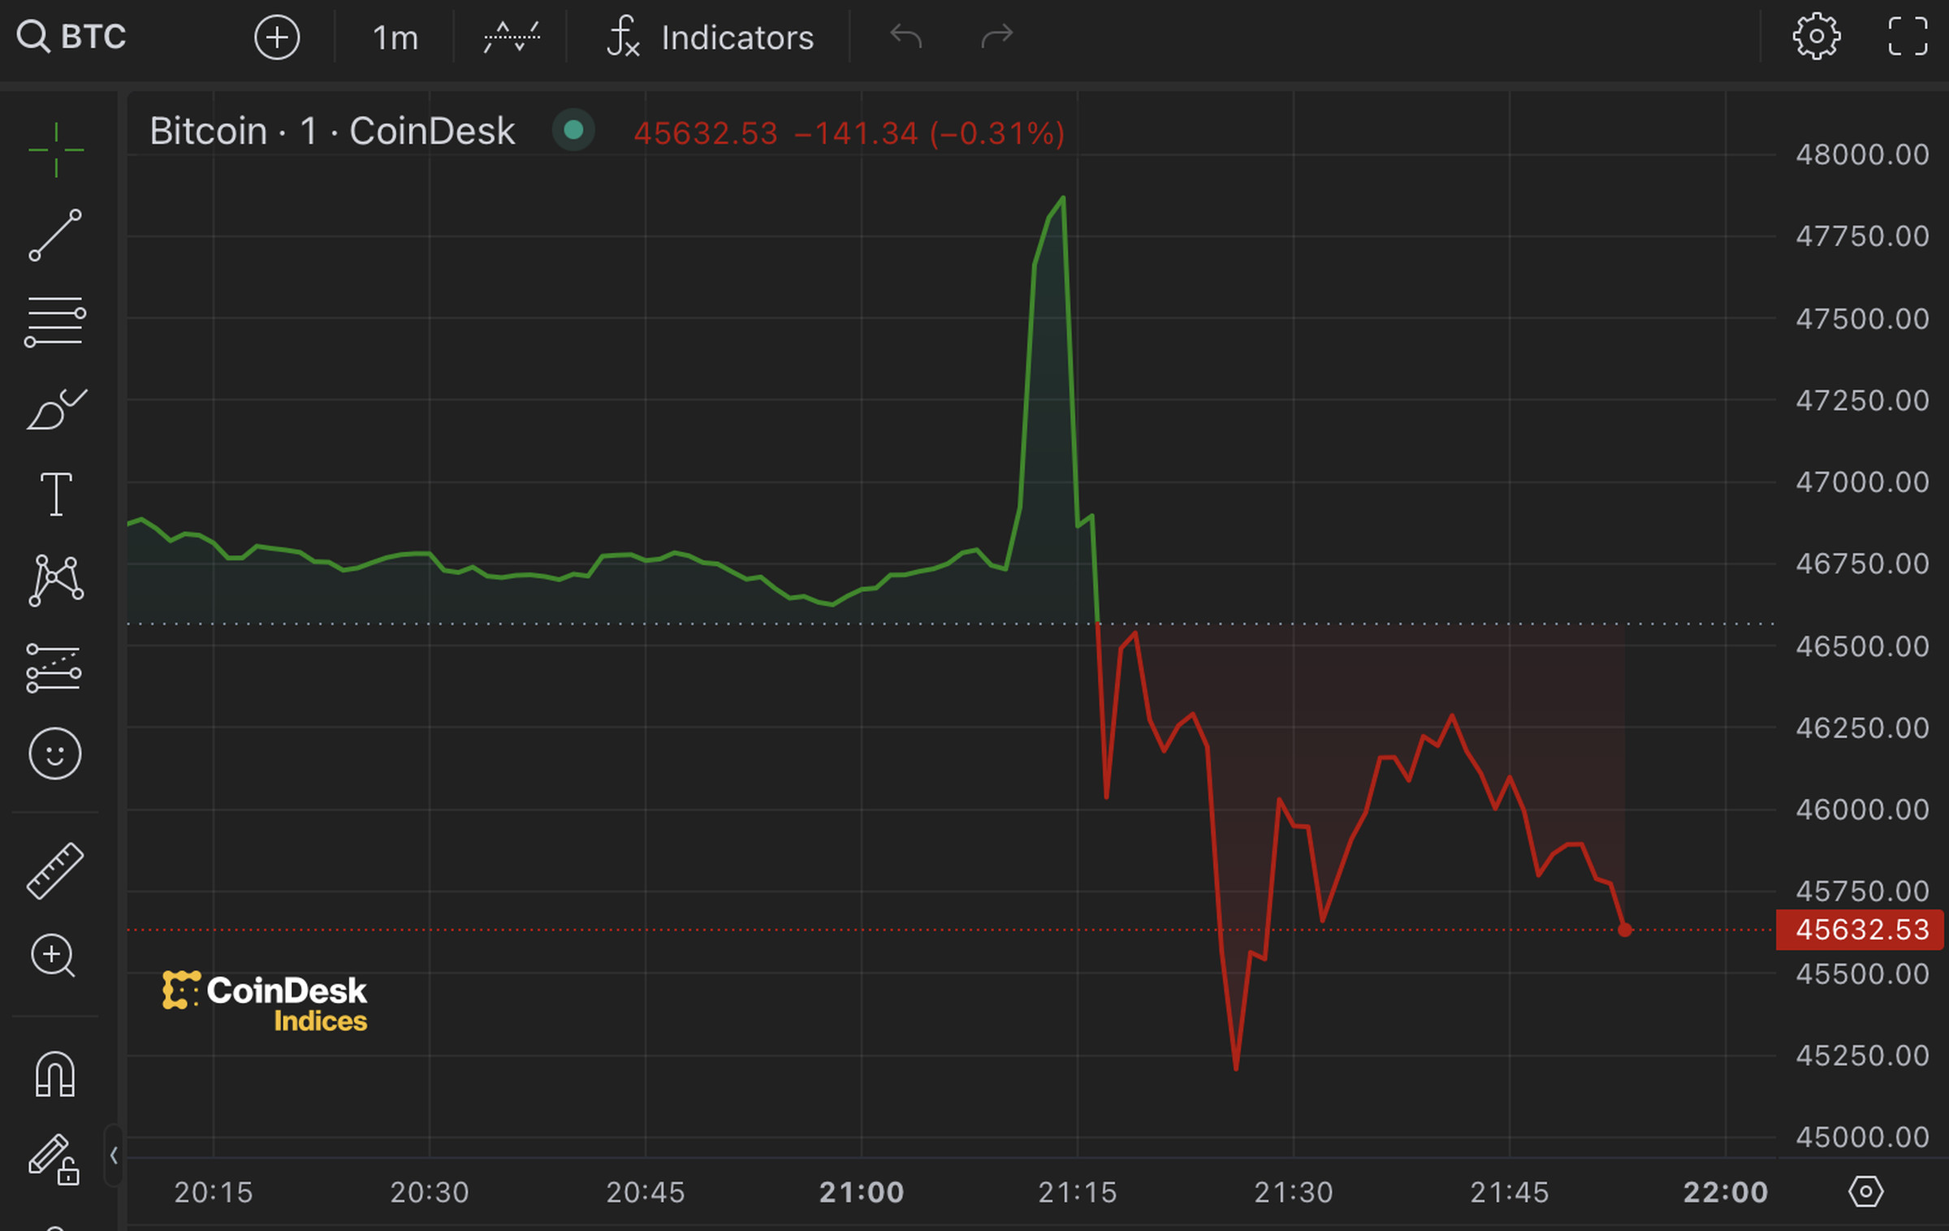1949x1231 pixels.
Task: Toggle magnet mode for drawings
Action: (x=55, y=1074)
